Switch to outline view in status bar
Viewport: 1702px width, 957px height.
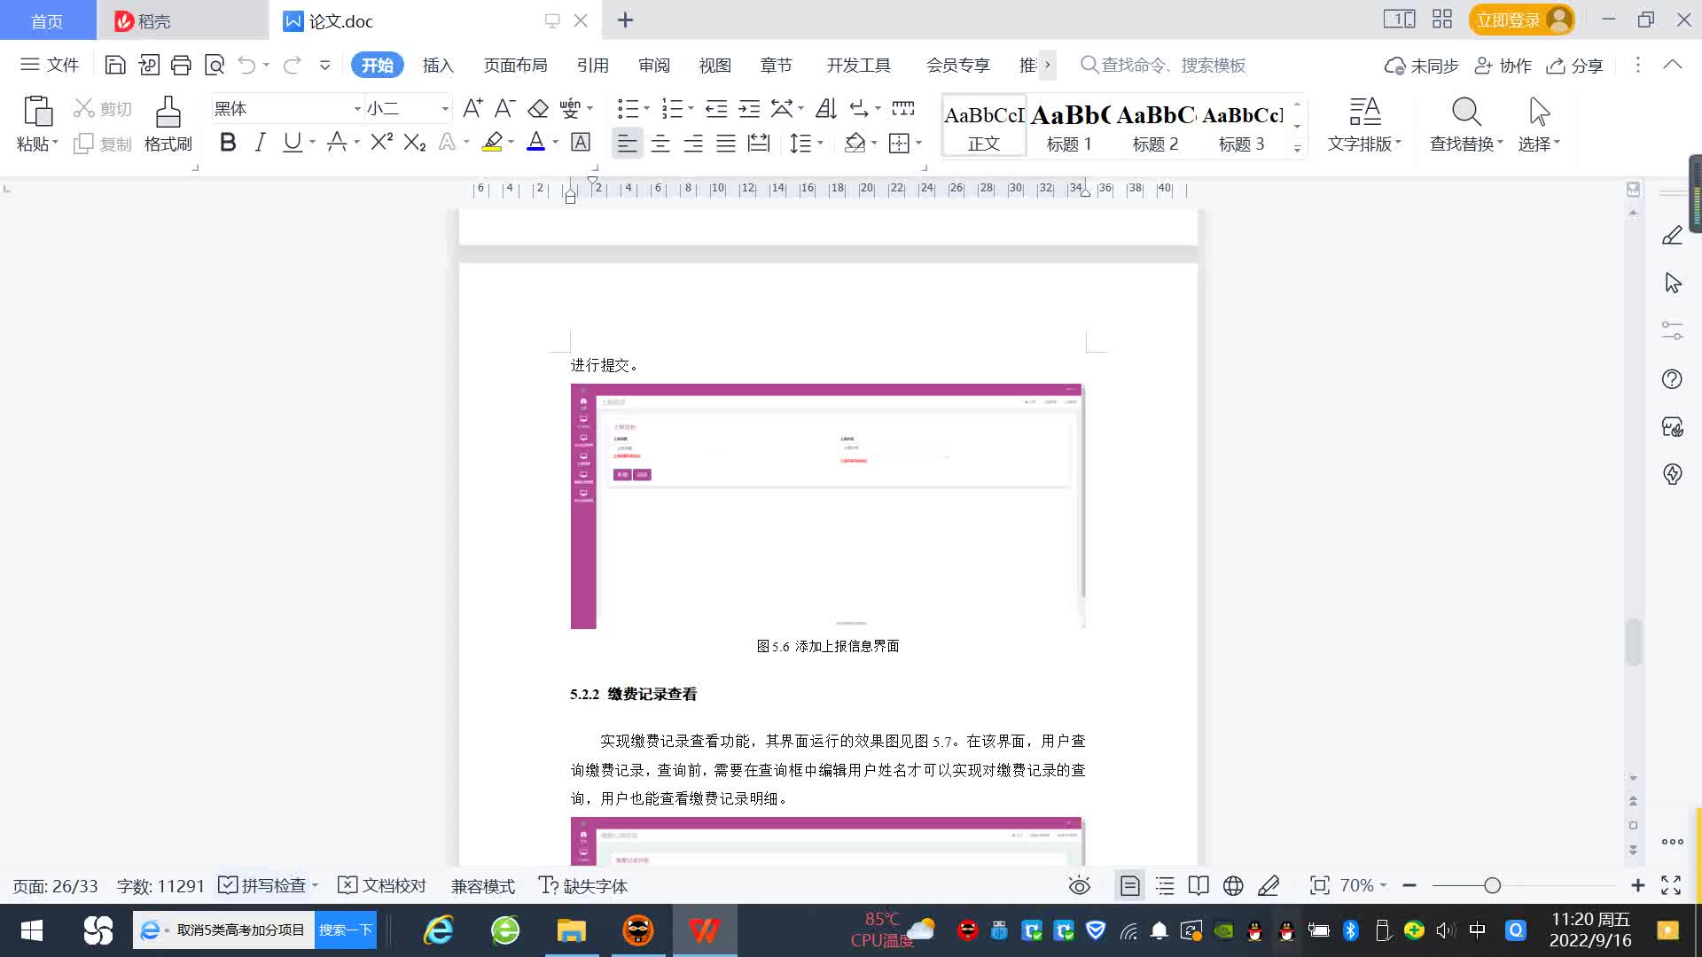pyautogui.click(x=1165, y=885)
